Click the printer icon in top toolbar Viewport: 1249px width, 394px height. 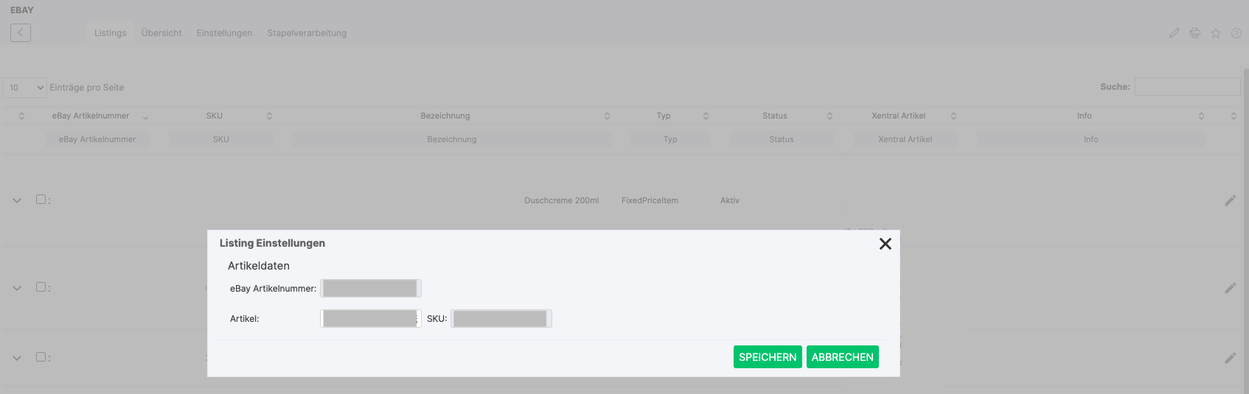[1195, 33]
